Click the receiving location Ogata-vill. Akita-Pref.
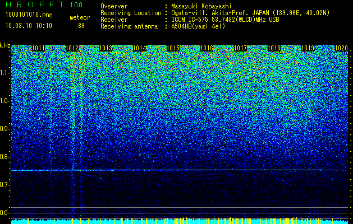Viewport: 353px width, 224px height. pyautogui.click(x=211, y=13)
